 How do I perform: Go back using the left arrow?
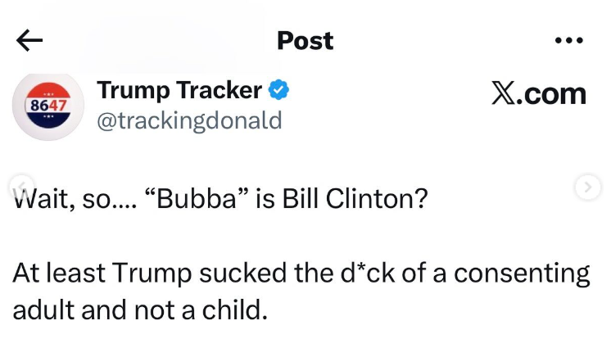[x=29, y=40]
